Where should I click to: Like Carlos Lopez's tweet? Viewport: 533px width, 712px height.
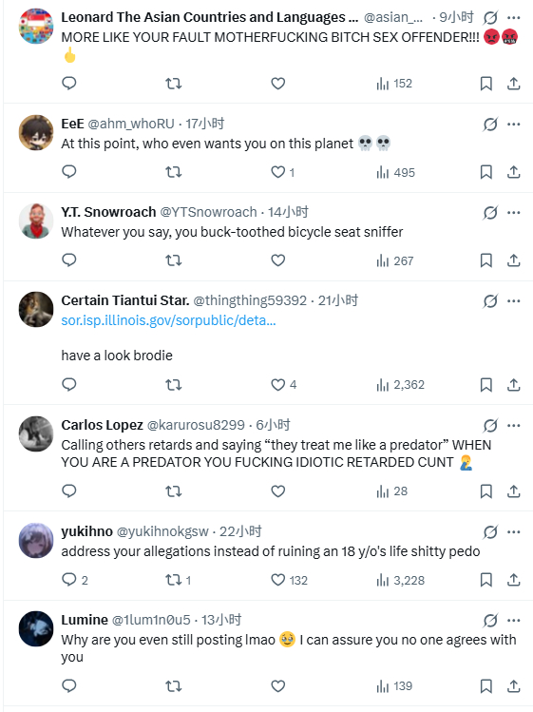coord(277,491)
